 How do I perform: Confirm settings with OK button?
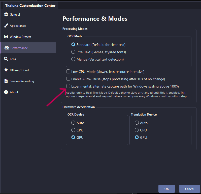coord(167,189)
